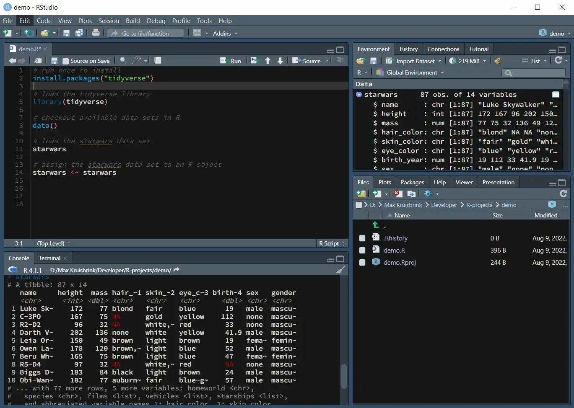Open Find/Replace magnifier in editor

point(123,61)
